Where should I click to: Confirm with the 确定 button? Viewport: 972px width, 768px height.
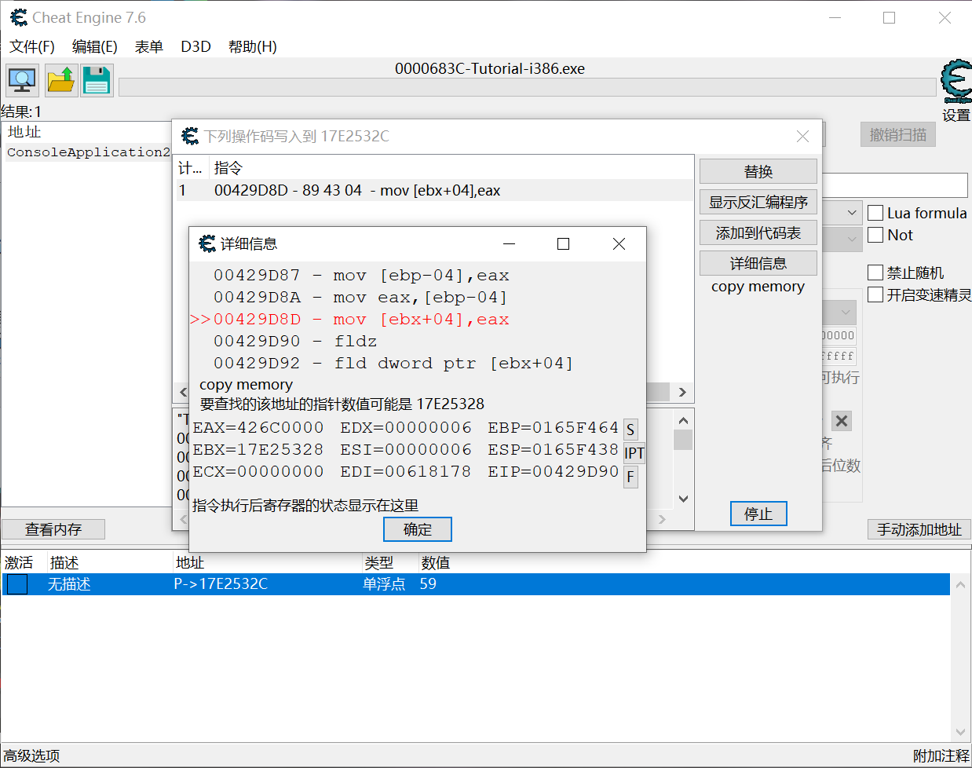(418, 529)
